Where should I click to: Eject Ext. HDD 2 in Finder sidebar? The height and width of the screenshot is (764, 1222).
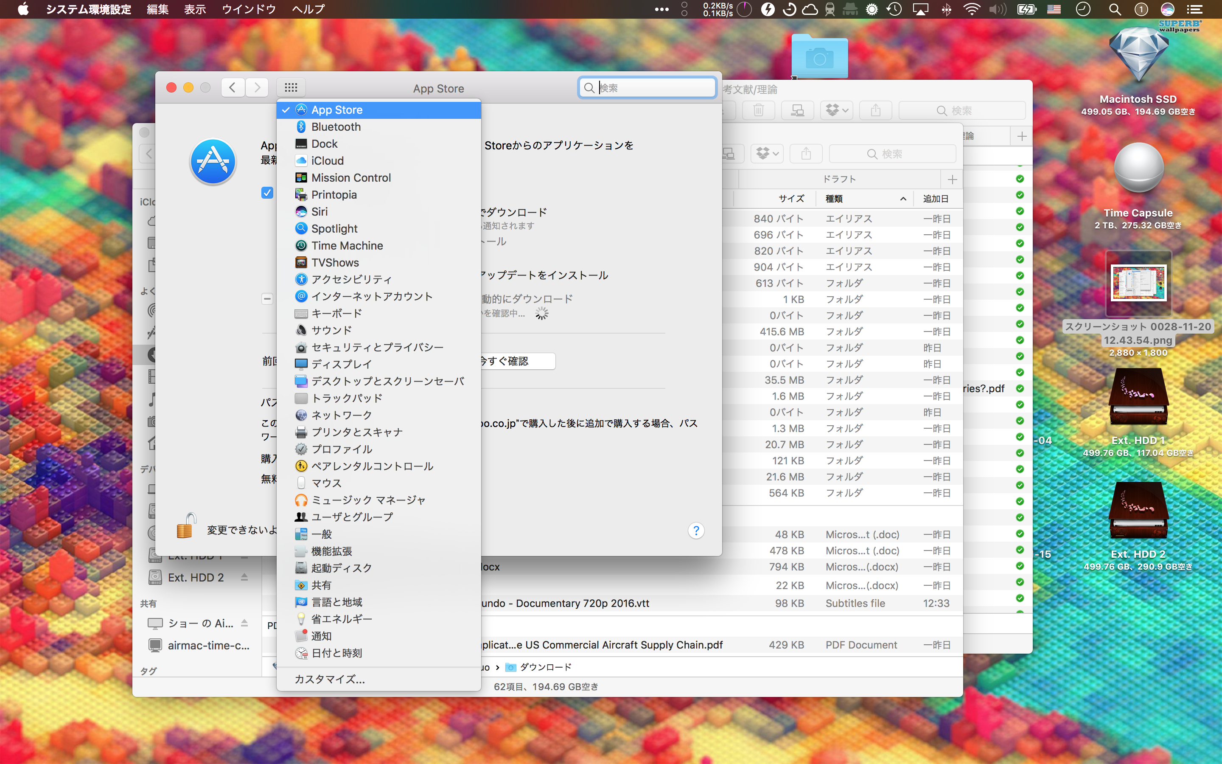click(244, 577)
